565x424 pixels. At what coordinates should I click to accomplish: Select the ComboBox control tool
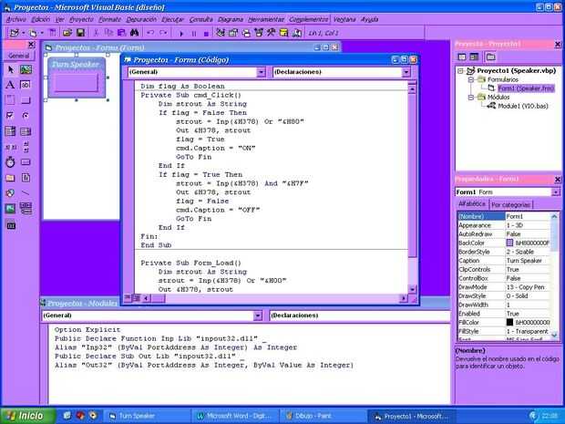10,131
